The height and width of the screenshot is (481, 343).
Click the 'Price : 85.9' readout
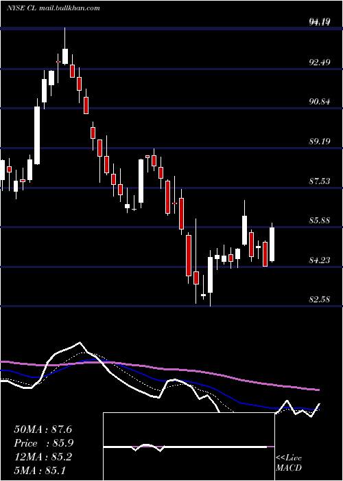44,443
